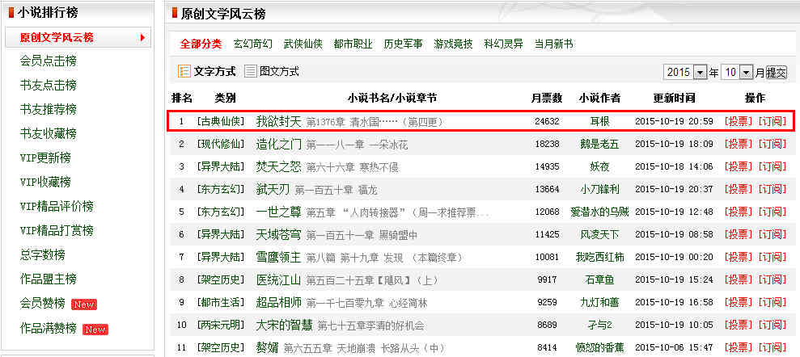Open the year 2015 dropdown
This screenshot has height=357, width=800.
pos(684,73)
